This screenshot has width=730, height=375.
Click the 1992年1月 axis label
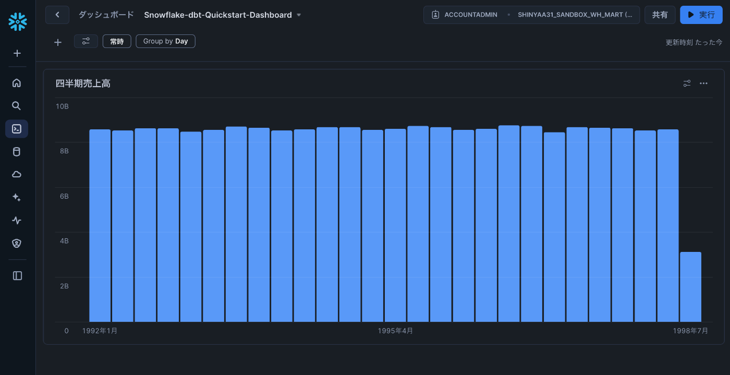click(x=100, y=331)
